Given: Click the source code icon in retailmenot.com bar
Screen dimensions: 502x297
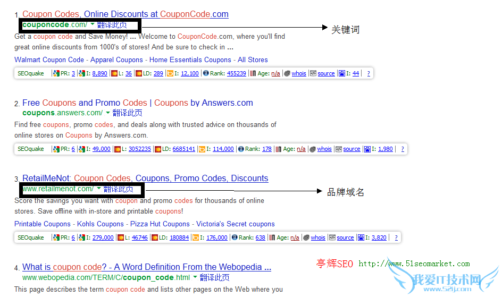Looking at the screenshot, I should coord(332,237).
